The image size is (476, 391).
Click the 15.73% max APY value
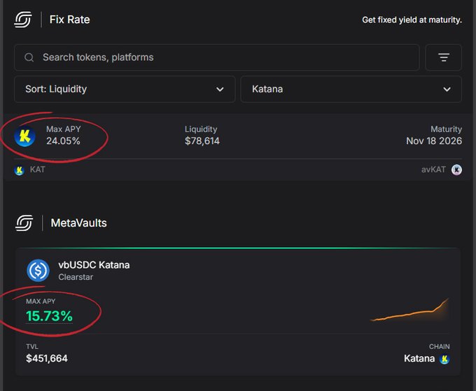click(49, 316)
